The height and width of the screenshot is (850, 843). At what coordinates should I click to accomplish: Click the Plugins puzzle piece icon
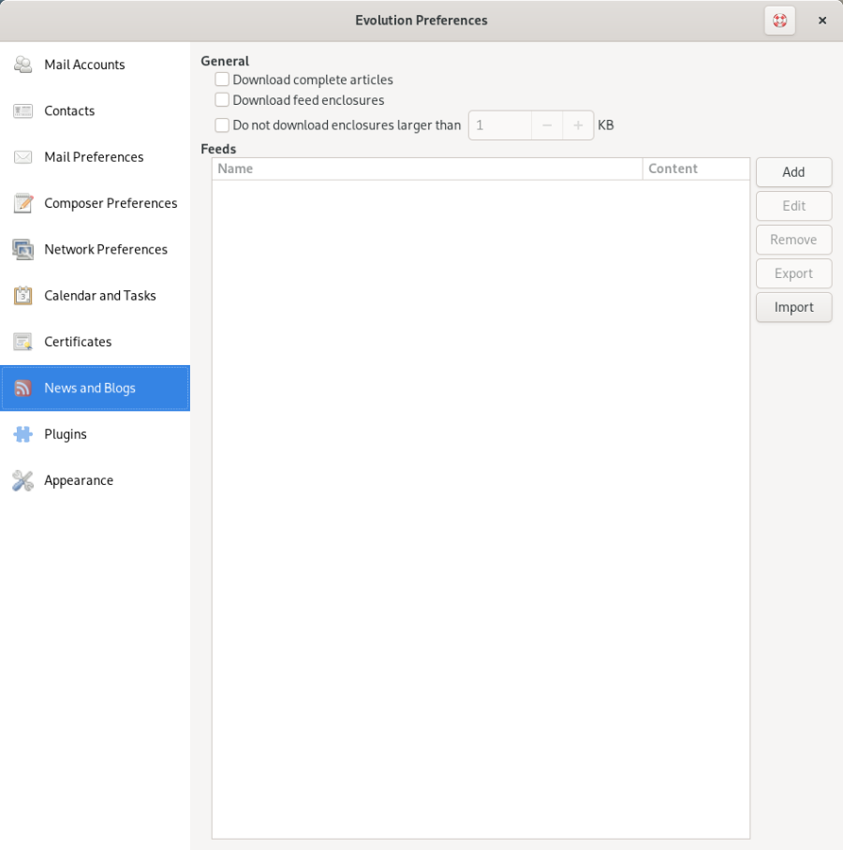pyautogui.click(x=22, y=434)
